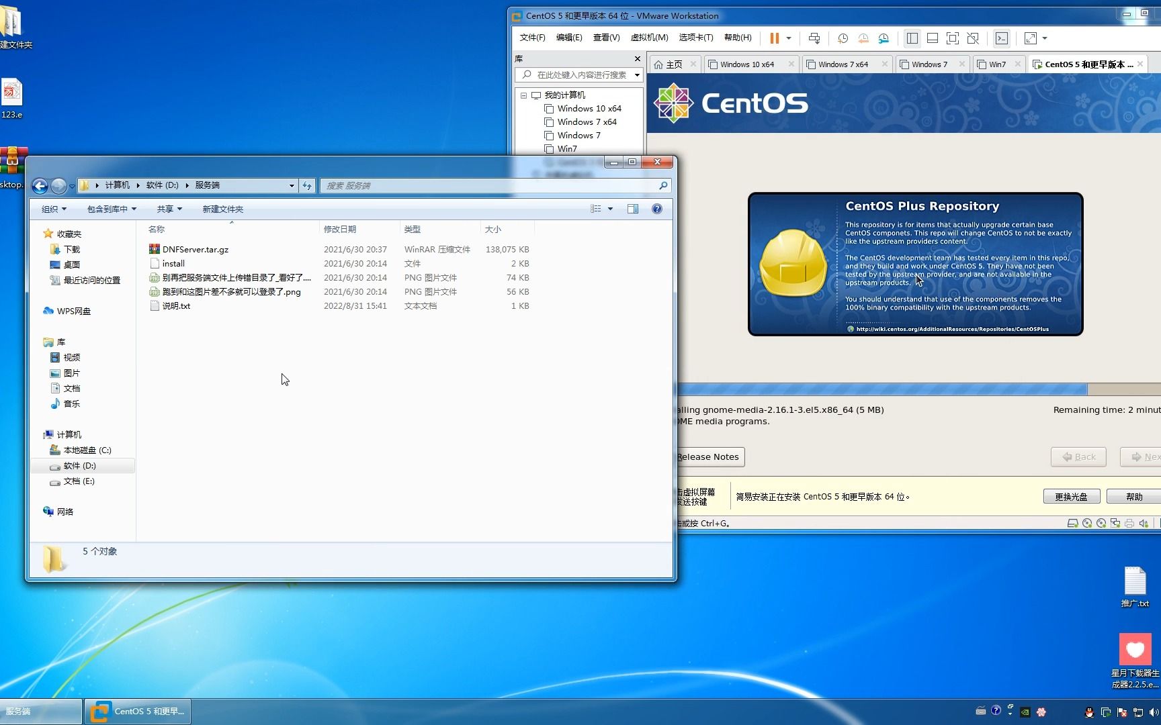Pause the virtual machine with the orange pause icon
1161x725 pixels.
[774, 38]
